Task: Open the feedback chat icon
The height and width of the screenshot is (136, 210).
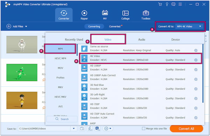Action: (173, 4)
